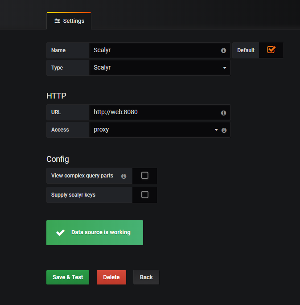Screen dimensions: 300x305
Task: Open the Type dropdown showing Scalyr
Action: [x=160, y=68]
